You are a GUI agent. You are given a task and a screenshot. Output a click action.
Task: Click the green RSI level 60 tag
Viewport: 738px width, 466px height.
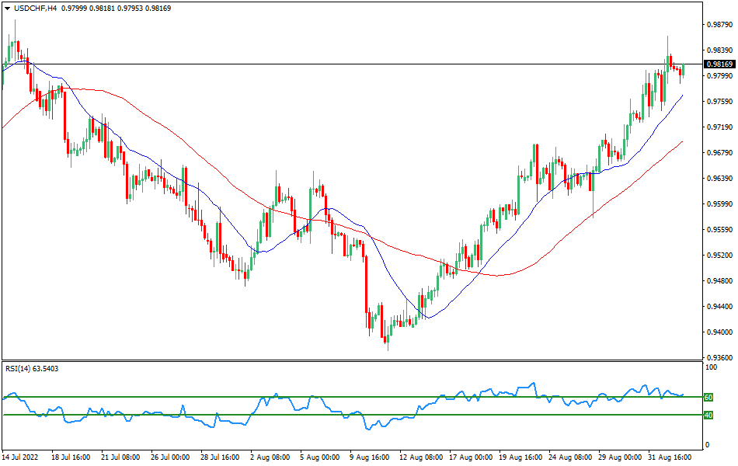point(708,397)
